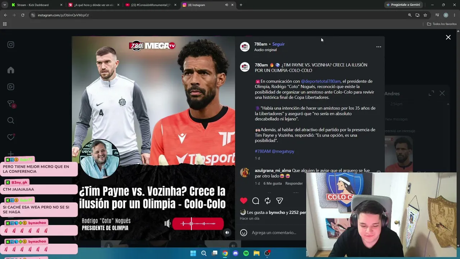Image resolution: width=460 pixels, height=259 pixels.
Task: Open File Explorer from the taskbar
Action: (256, 253)
